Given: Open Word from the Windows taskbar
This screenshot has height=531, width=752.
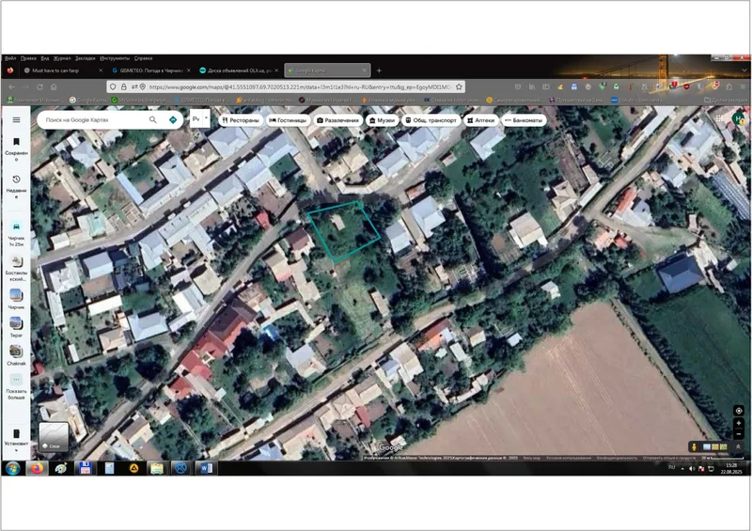Looking at the screenshot, I should (206, 468).
